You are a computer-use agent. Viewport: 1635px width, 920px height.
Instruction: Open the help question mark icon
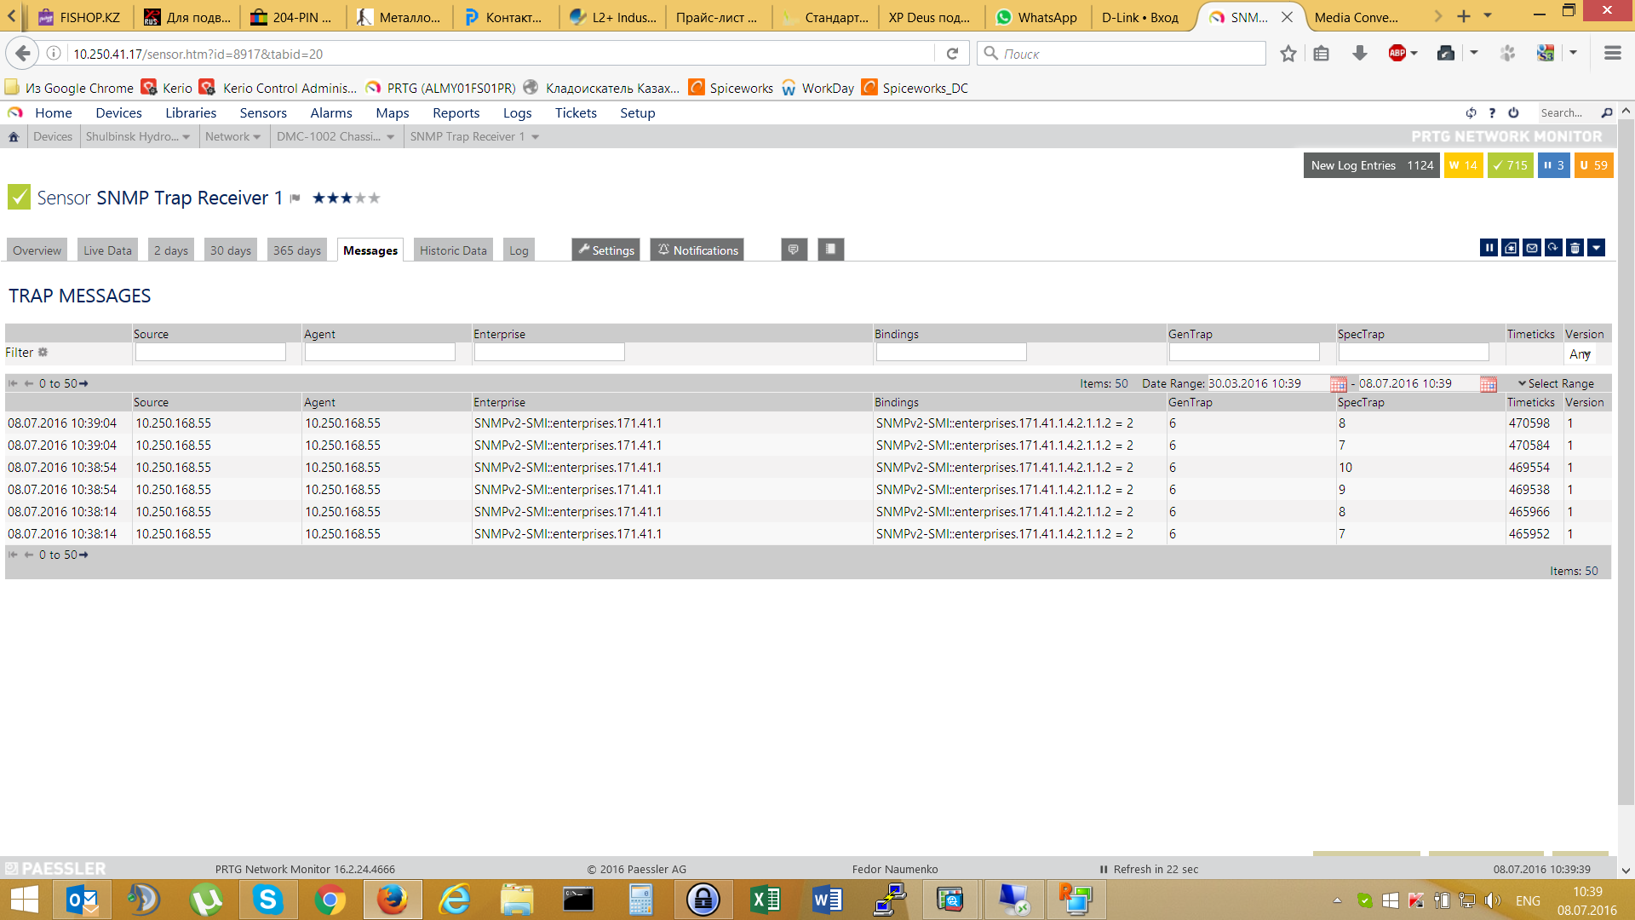[1492, 112]
